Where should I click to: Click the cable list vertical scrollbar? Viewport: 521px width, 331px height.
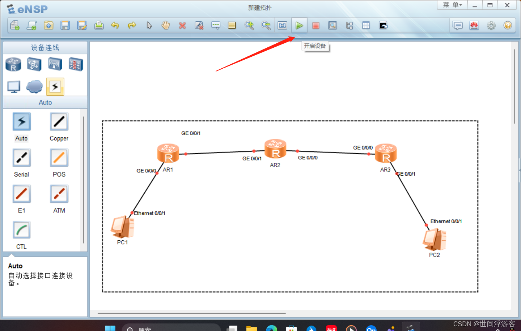coord(84,180)
